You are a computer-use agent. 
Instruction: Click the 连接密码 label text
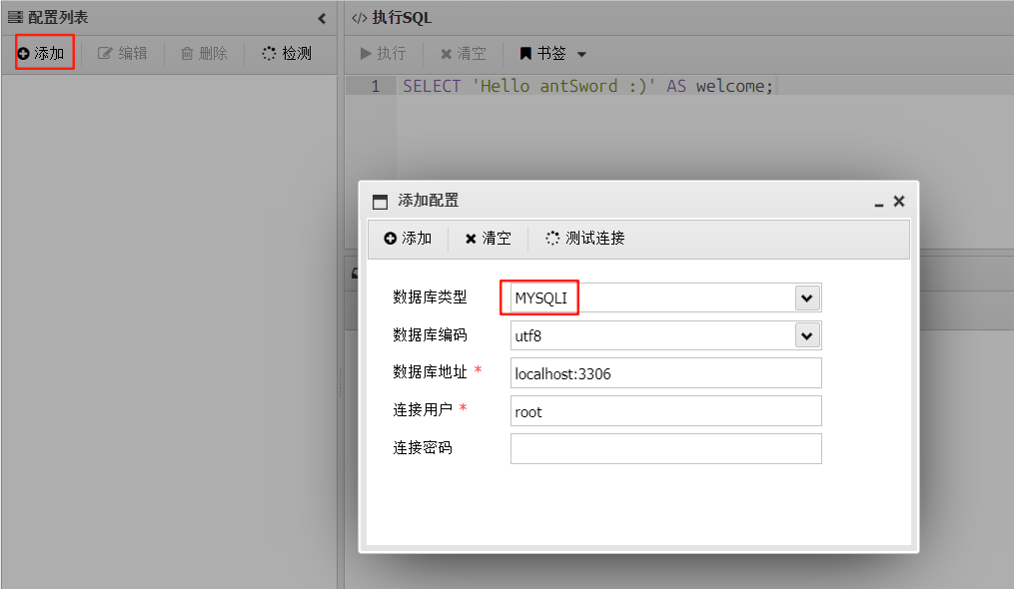click(x=423, y=447)
